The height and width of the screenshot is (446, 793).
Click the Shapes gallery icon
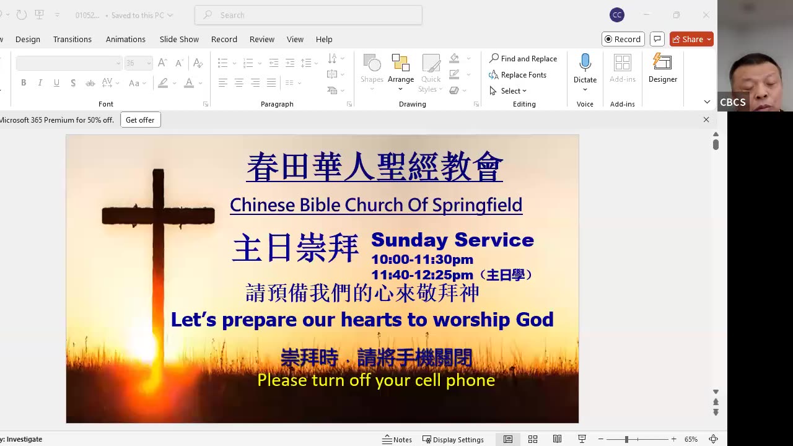click(x=372, y=64)
